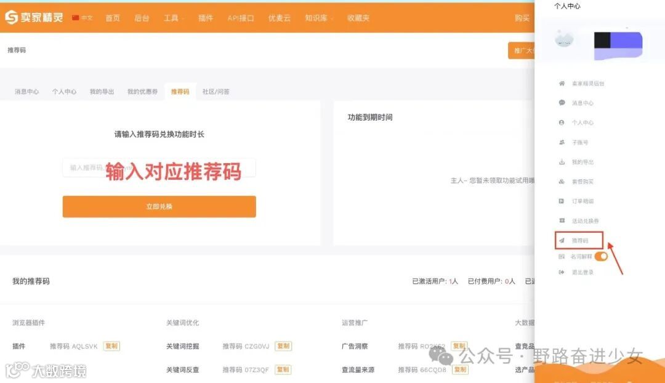Click the download icon for 我的导出

562,162
